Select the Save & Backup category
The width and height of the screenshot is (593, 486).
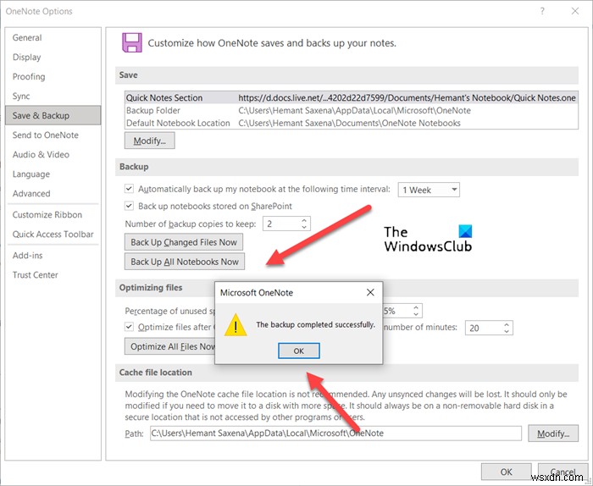tap(53, 115)
